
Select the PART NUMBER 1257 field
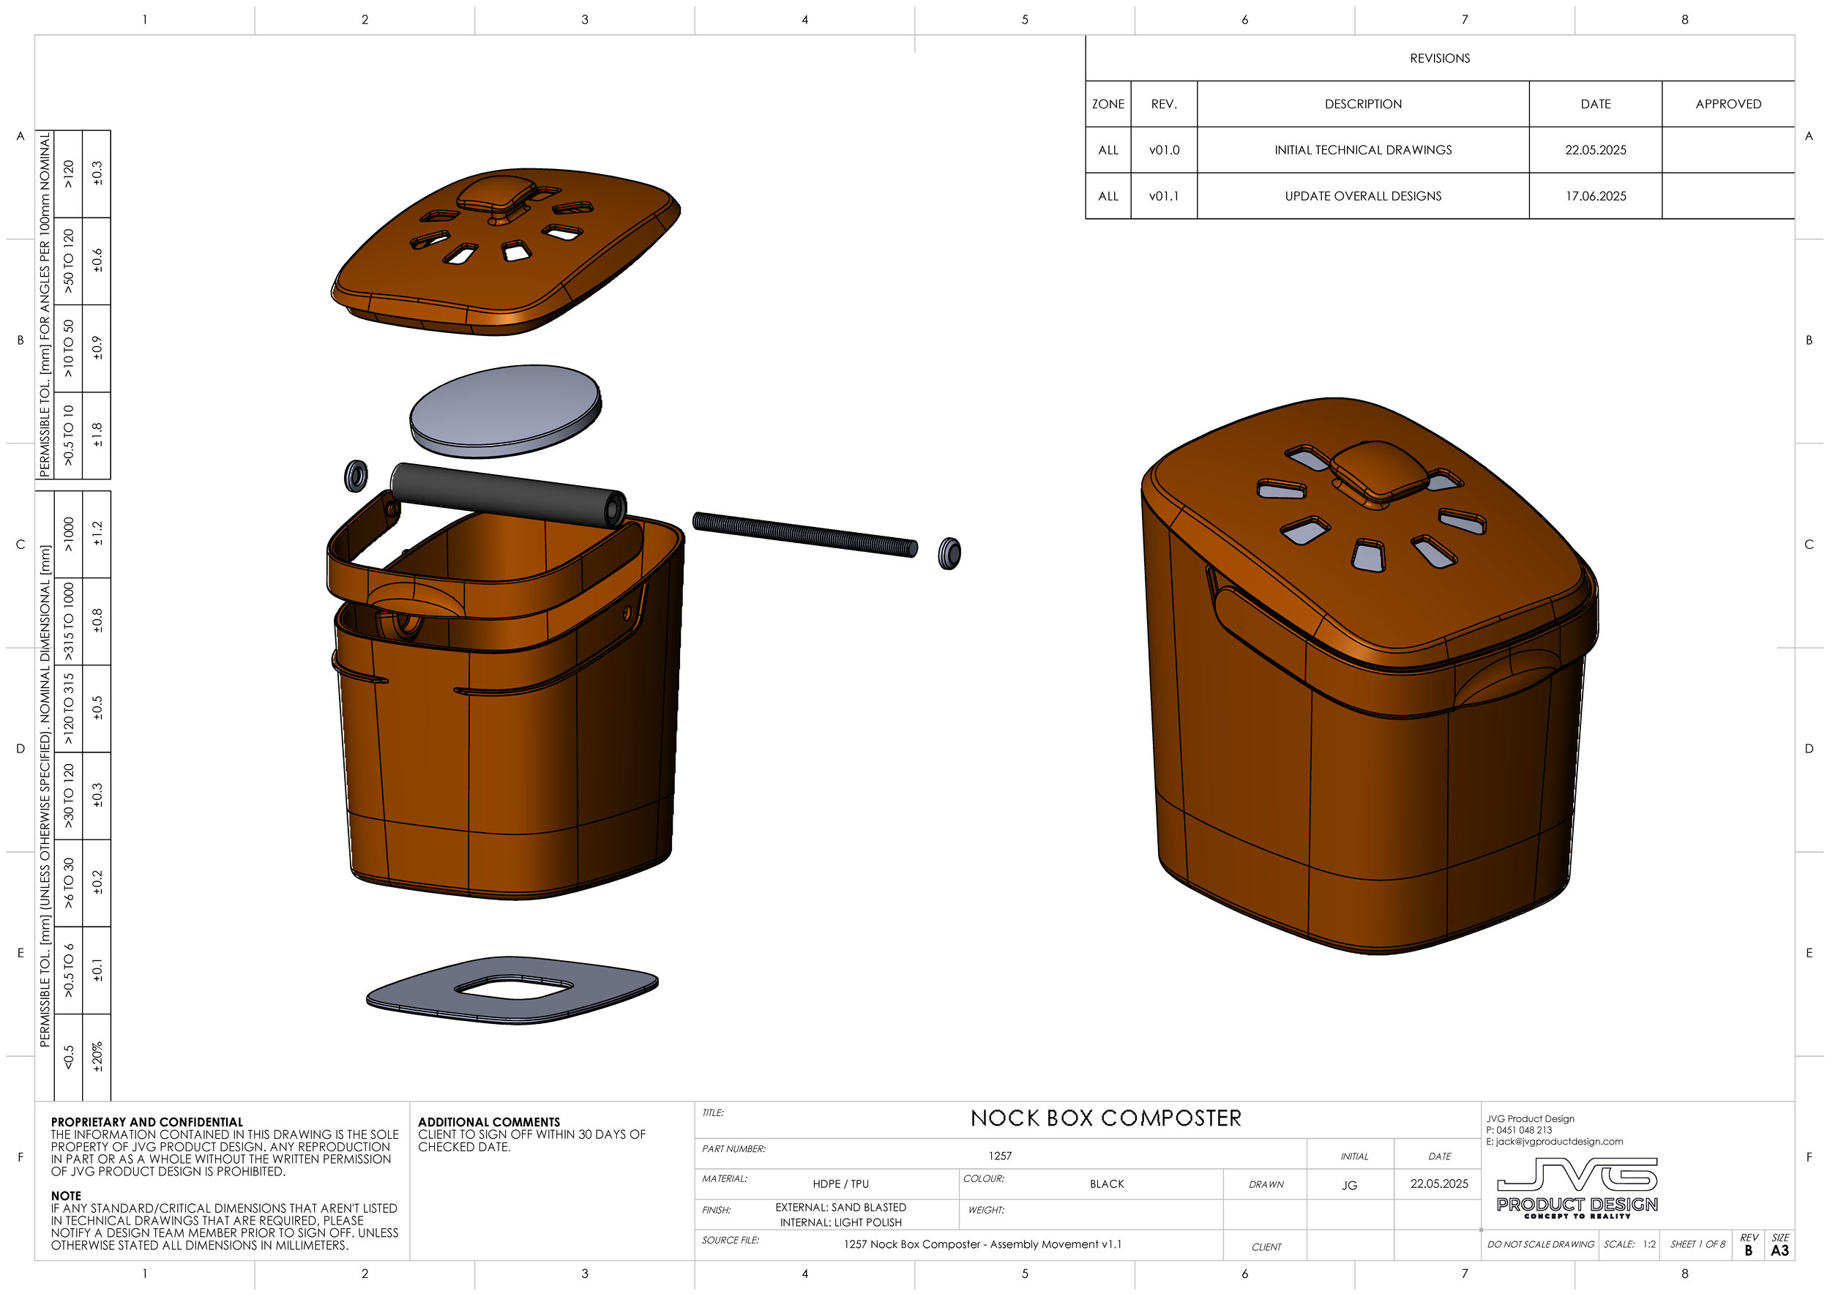pos(1003,1156)
